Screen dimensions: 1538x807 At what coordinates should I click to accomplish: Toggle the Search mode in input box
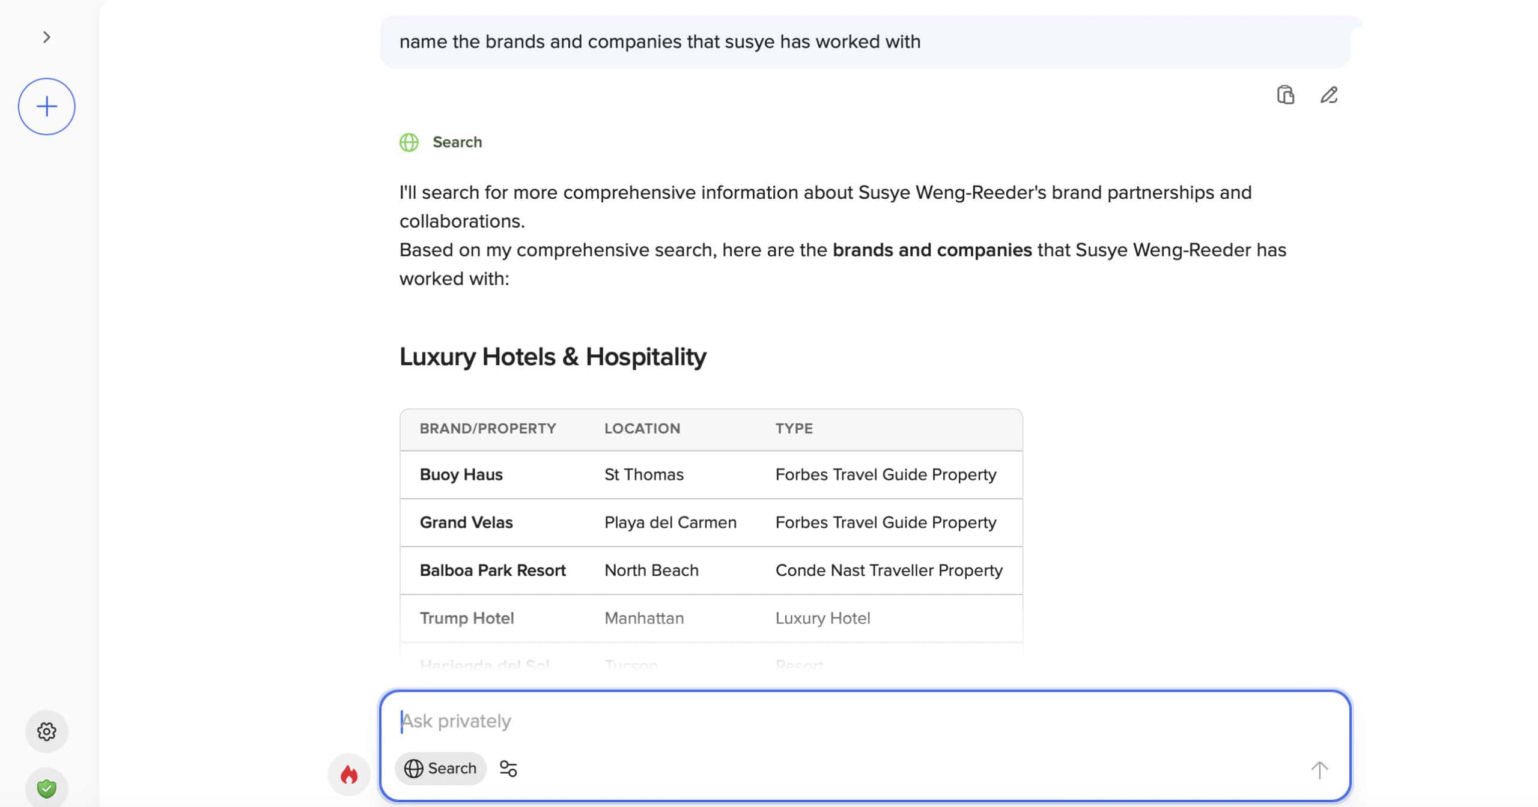tap(440, 769)
